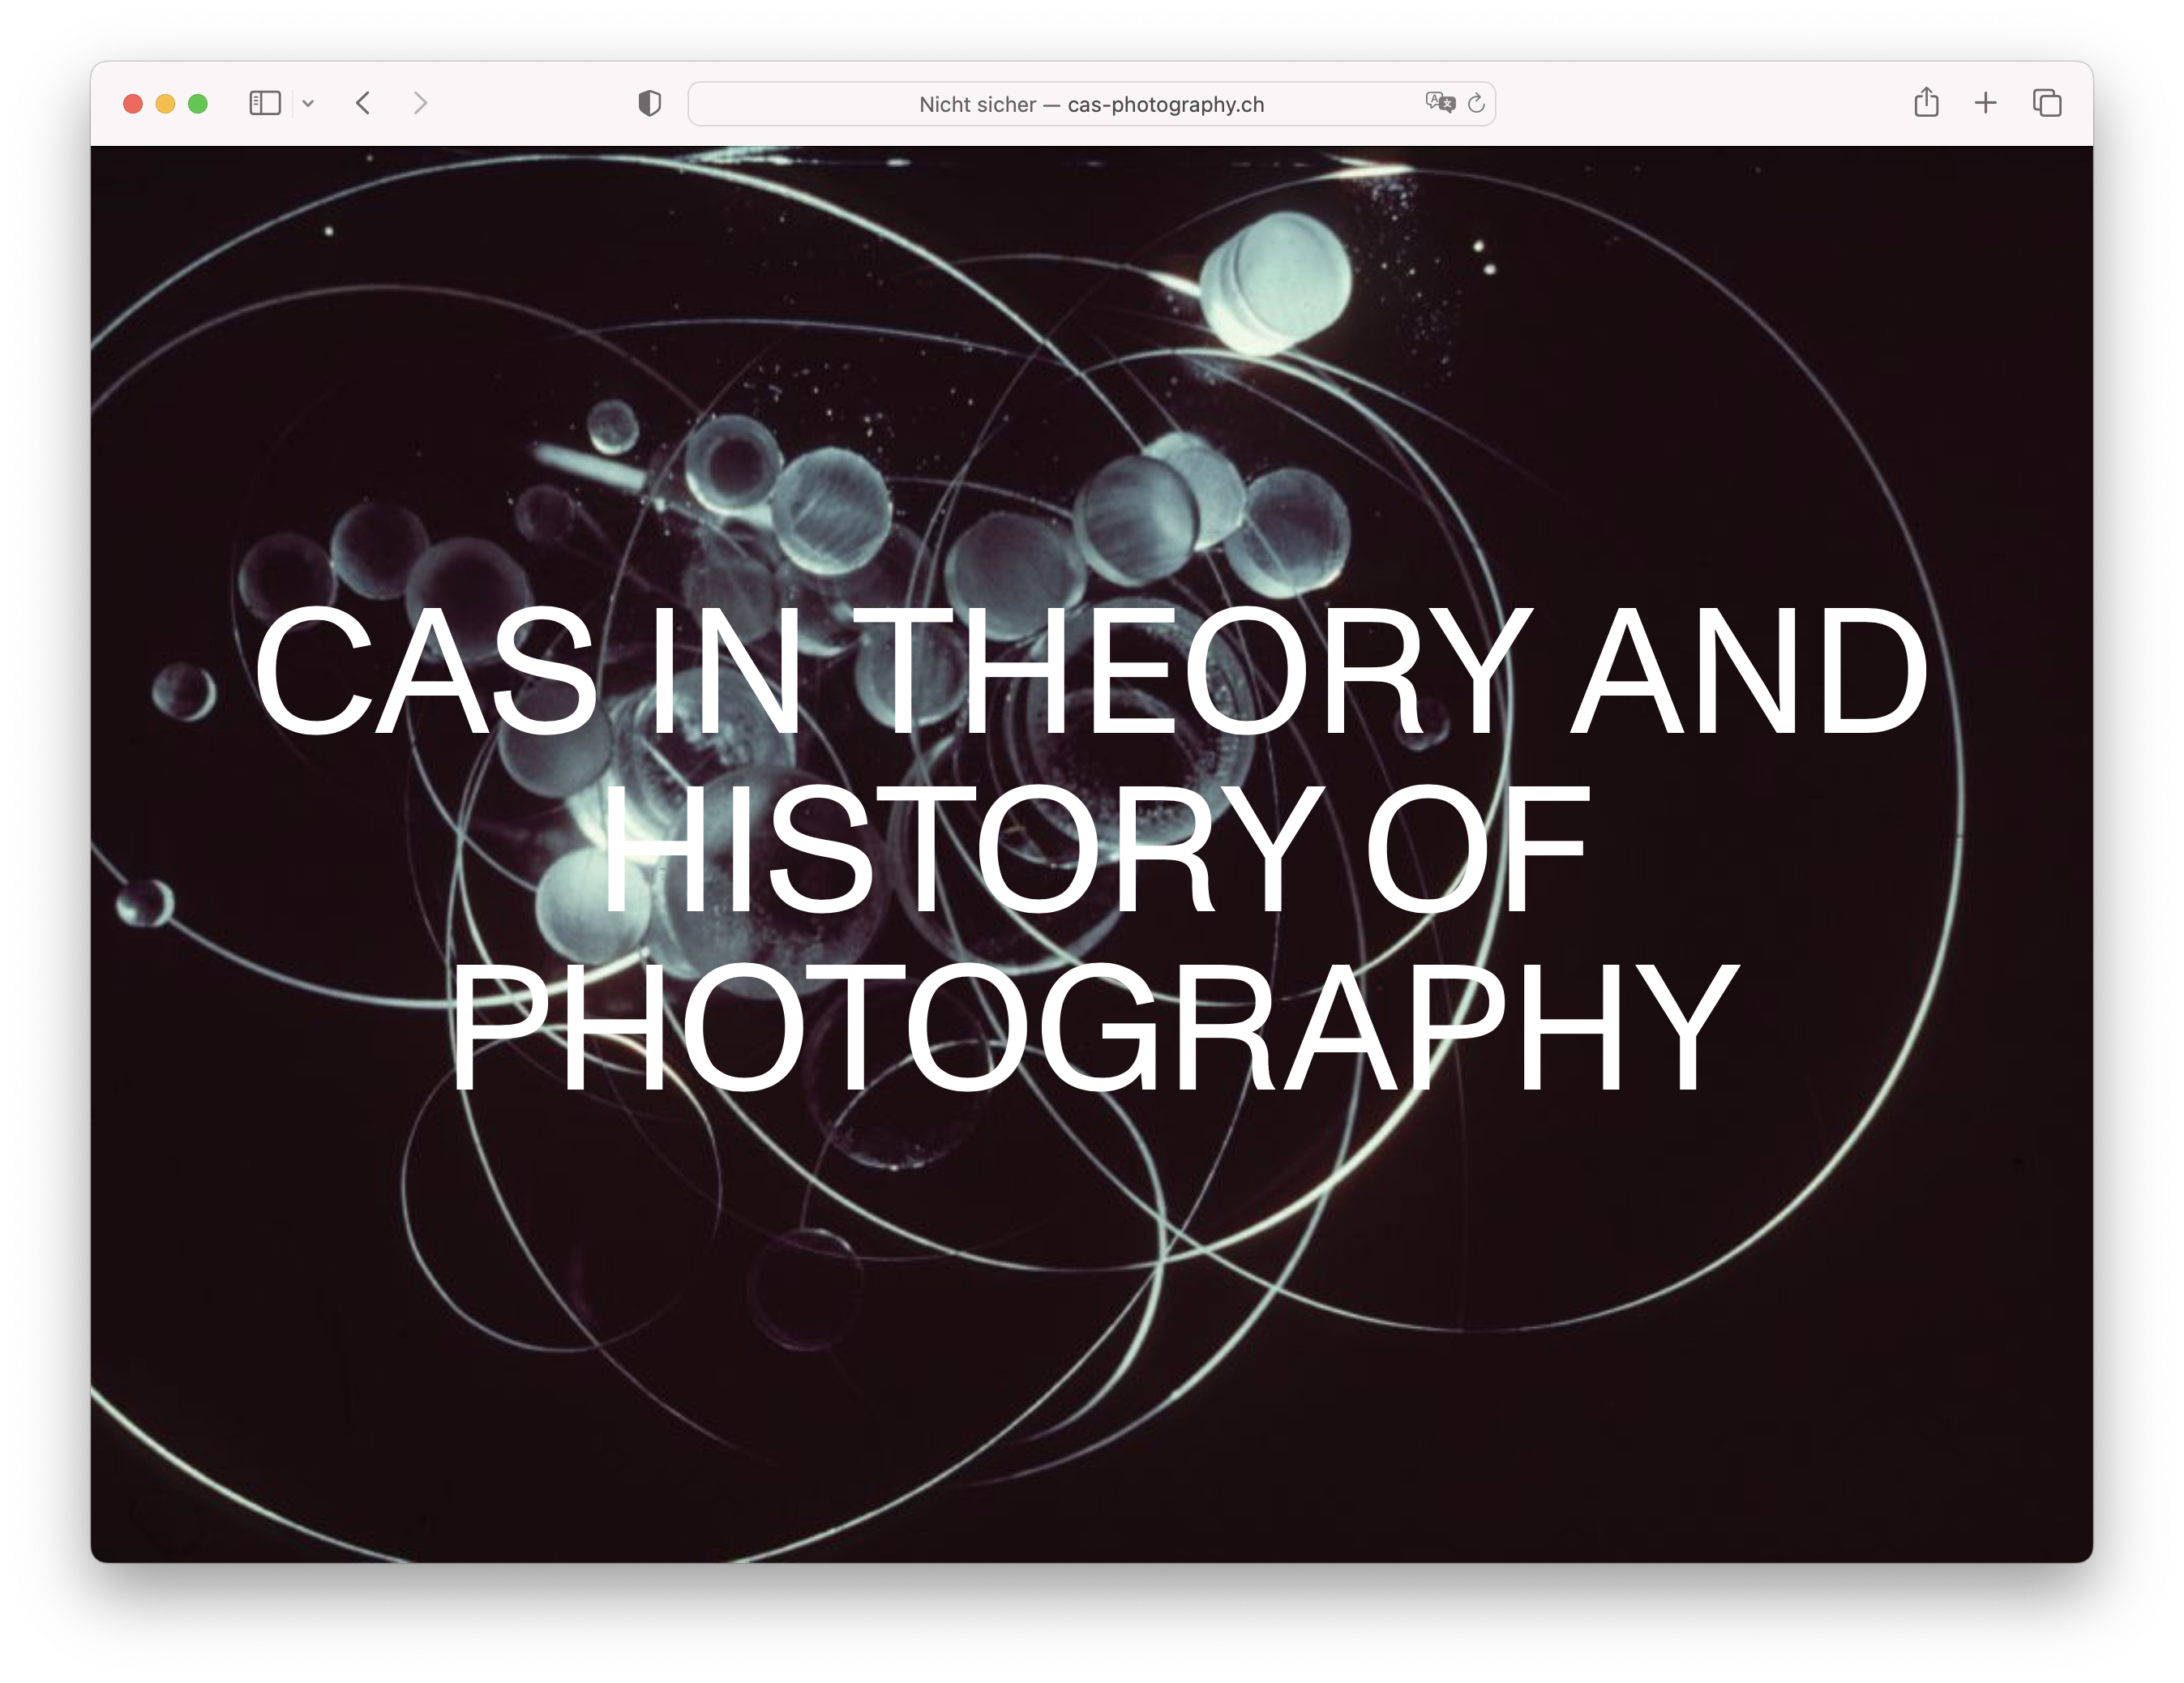Close the Safari window with red button
Screen dimensions: 2184x1683
pos(133,103)
